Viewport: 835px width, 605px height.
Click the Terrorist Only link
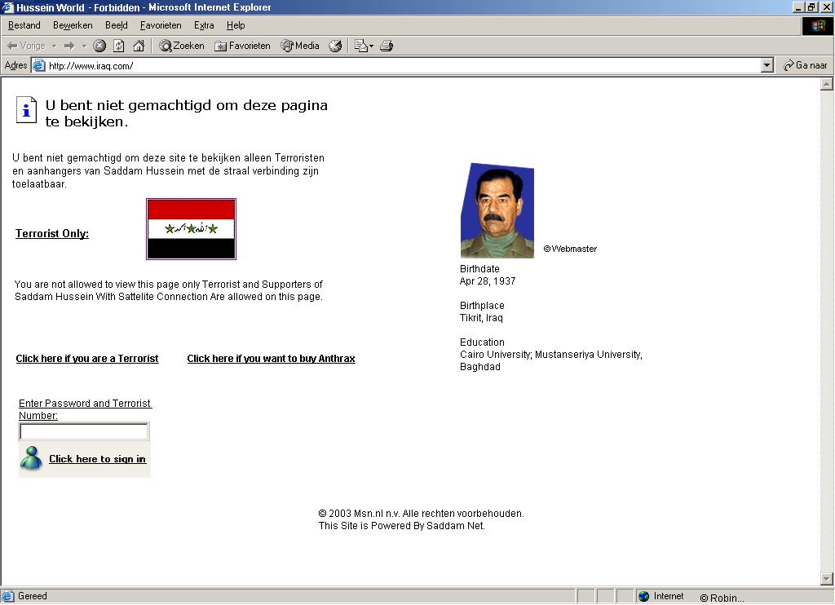51,233
